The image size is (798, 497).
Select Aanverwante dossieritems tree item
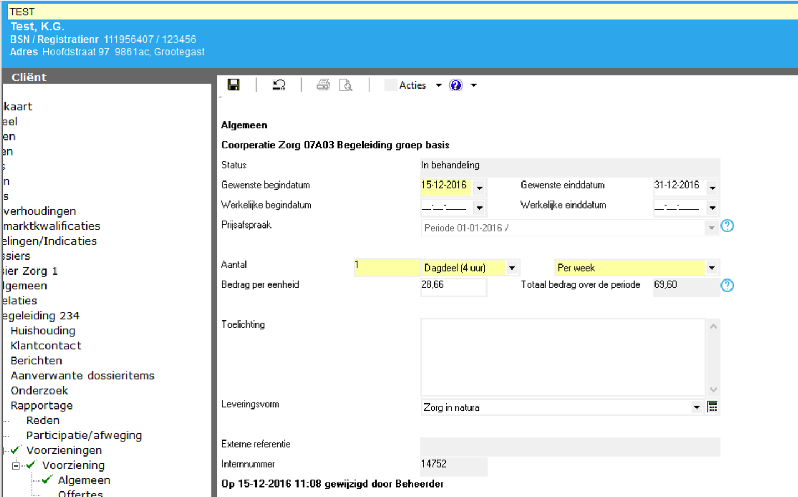click(x=82, y=375)
